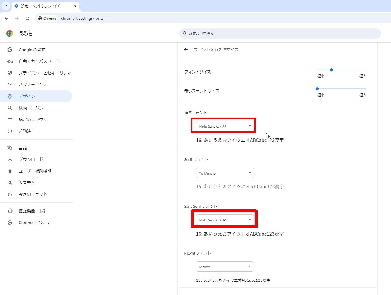This screenshot has height=295, width=391.
Task: Select the デザイン section
Action: 36,96
